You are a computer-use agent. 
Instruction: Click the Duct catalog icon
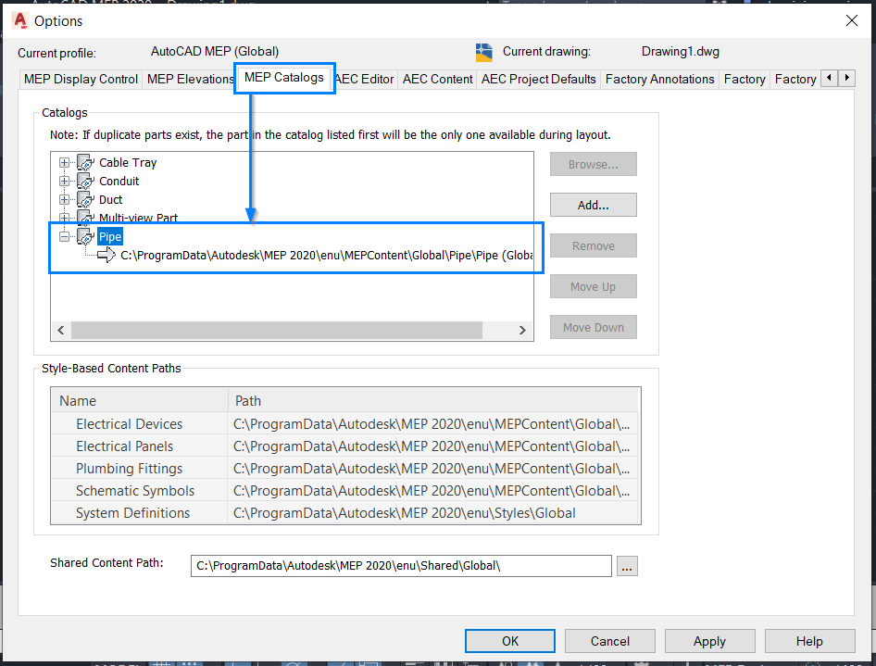click(85, 199)
